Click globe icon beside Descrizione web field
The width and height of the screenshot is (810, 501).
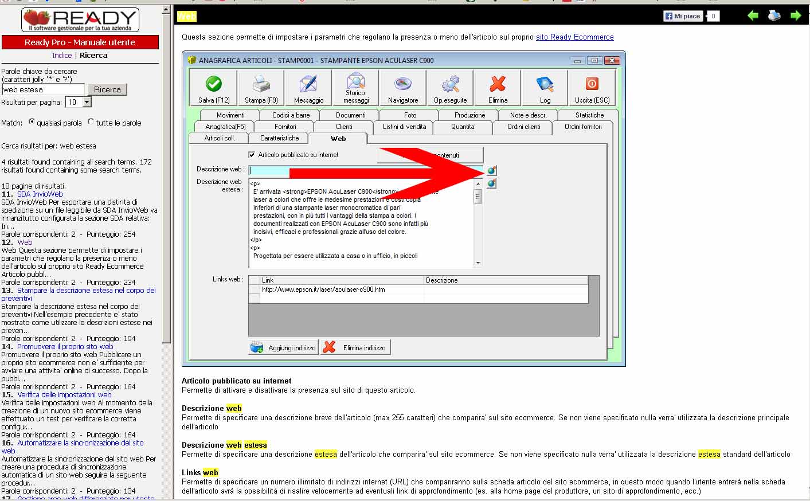(x=491, y=170)
